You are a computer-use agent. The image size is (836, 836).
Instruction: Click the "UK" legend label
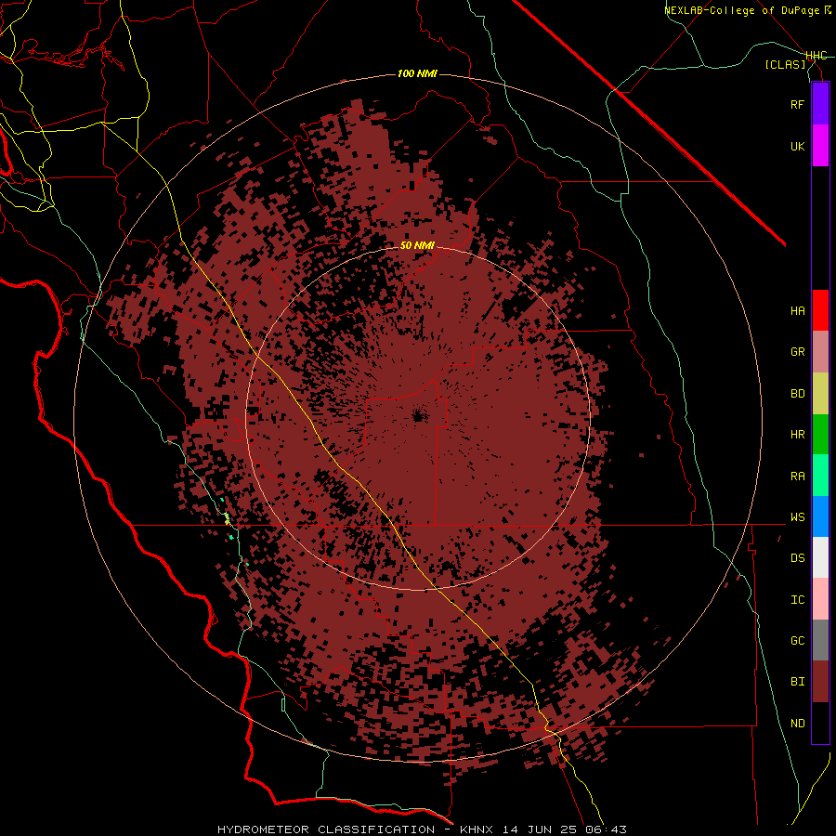click(797, 146)
